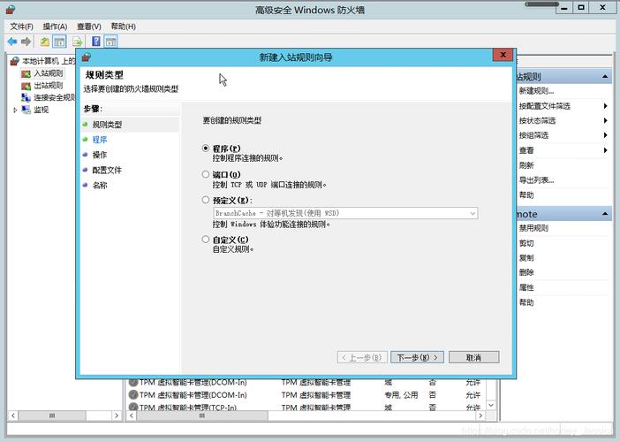Click the 下一步(N) button

pyautogui.click(x=417, y=357)
